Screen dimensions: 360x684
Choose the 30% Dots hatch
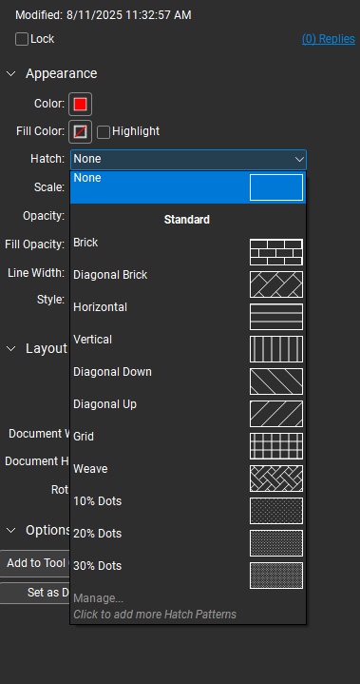(x=188, y=575)
